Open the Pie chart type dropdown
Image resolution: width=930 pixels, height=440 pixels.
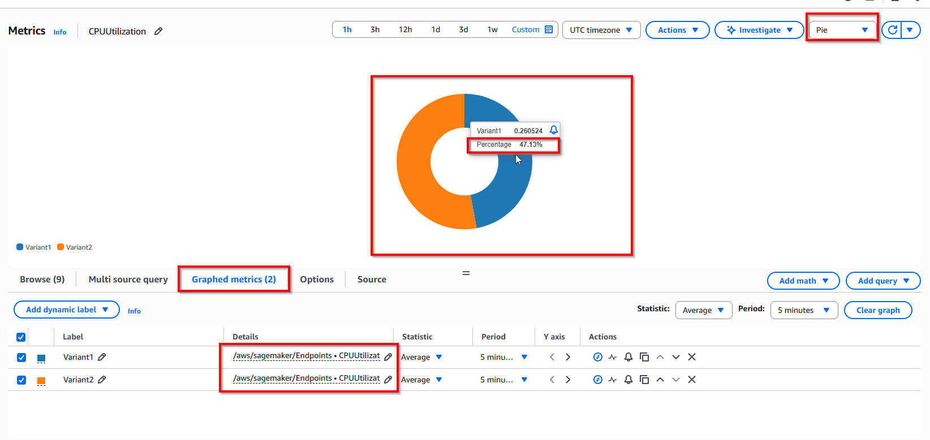(842, 30)
